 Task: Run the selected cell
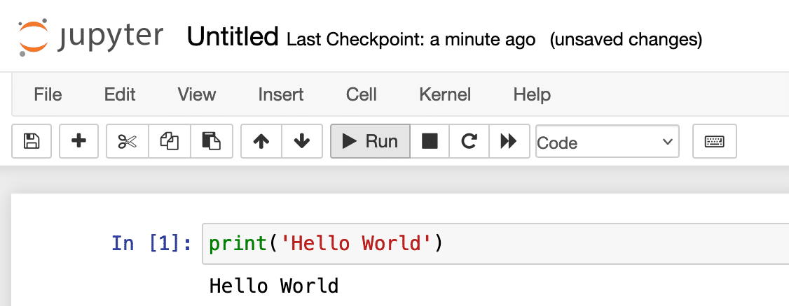(370, 141)
